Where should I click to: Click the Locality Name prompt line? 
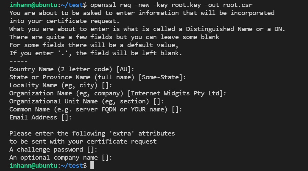[x=61, y=85]
